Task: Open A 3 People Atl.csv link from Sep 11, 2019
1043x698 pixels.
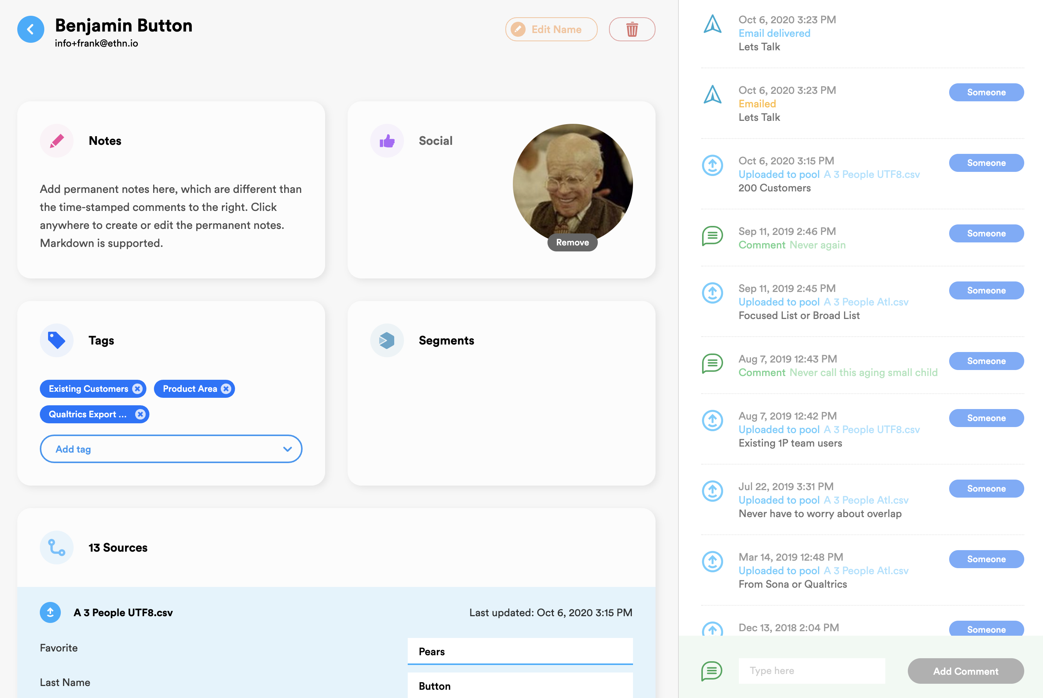Action: tap(866, 302)
